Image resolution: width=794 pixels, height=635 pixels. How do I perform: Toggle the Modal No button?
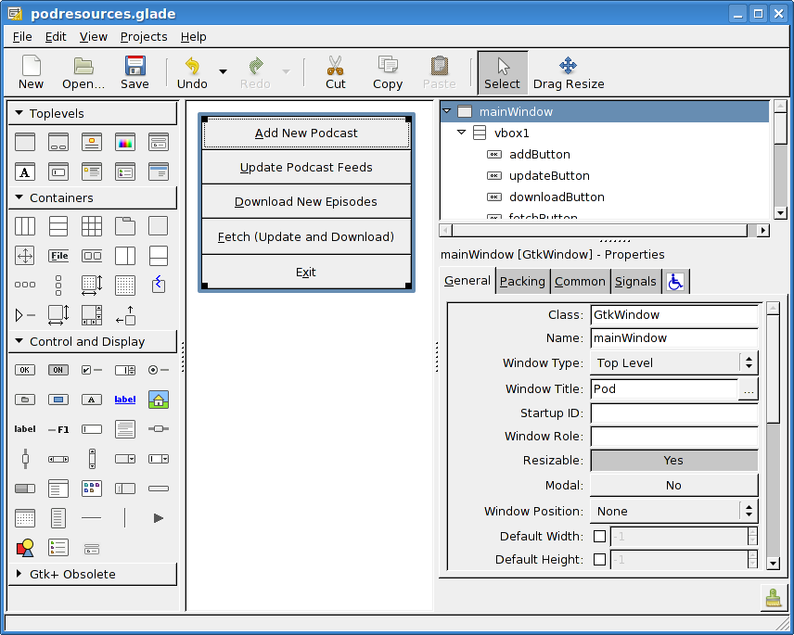[x=673, y=485]
